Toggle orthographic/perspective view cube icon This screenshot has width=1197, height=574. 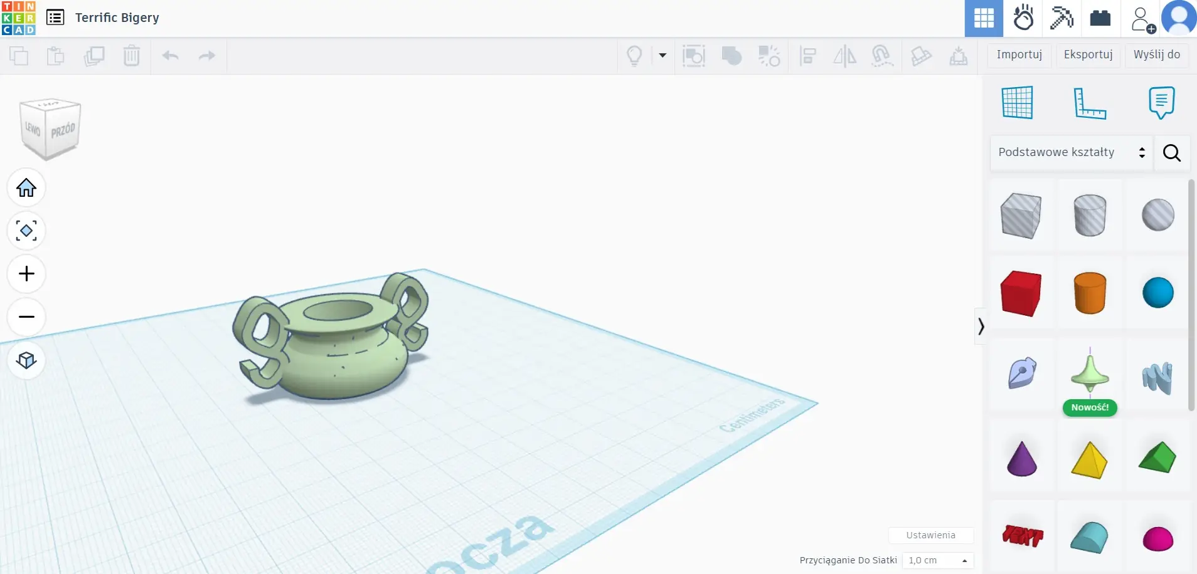pos(26,360)
